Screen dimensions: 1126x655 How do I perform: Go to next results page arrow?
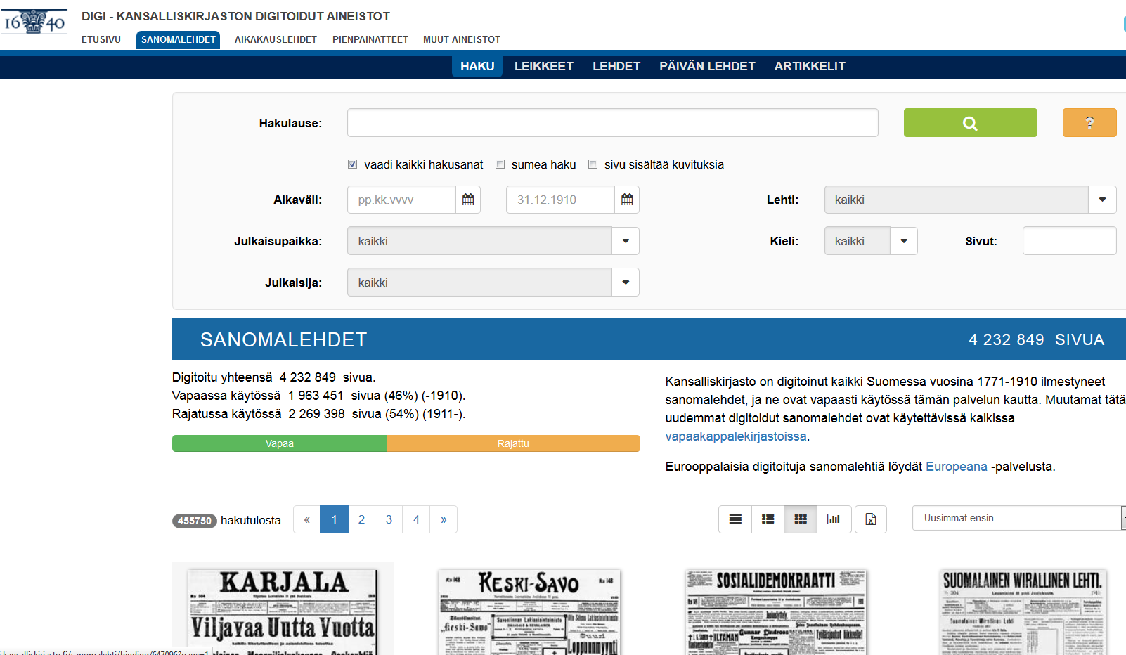coord(444,519)
